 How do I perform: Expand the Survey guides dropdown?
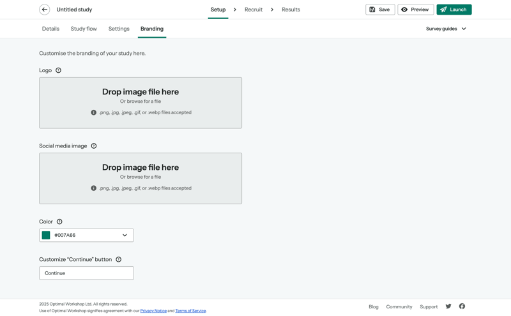pyautogui.click(x=446, y=29)
